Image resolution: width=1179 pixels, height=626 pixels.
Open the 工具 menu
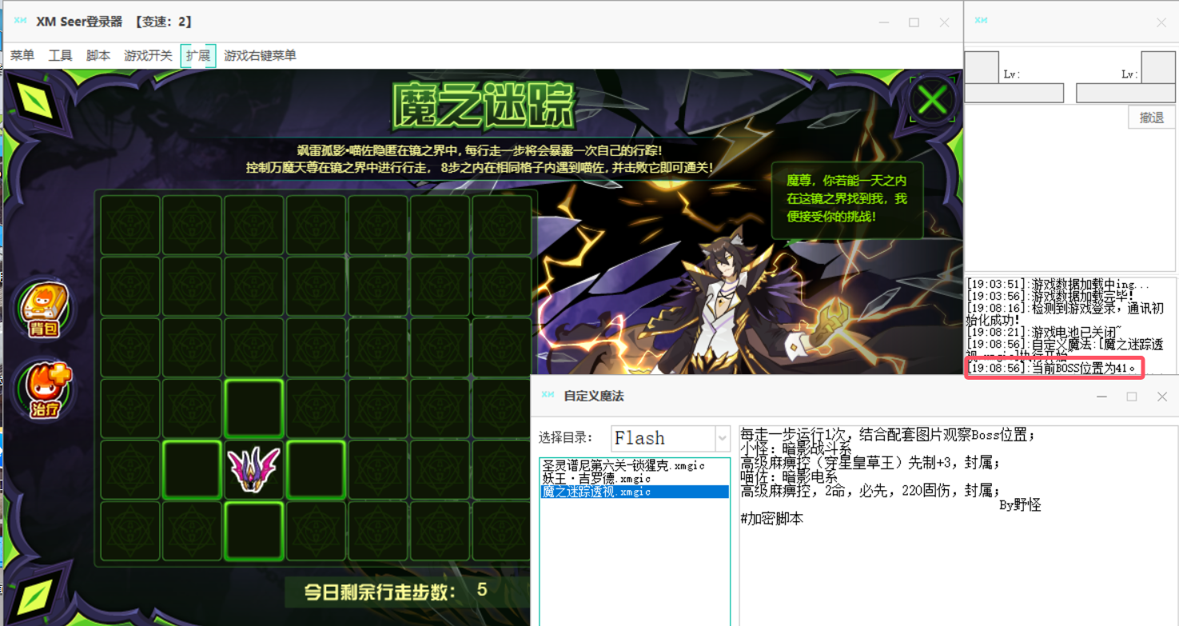pos(60,55)
